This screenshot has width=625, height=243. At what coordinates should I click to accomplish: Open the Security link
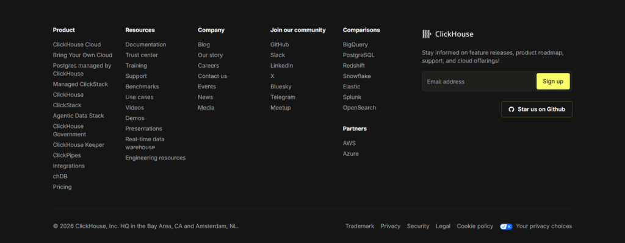tap(418, 227)
